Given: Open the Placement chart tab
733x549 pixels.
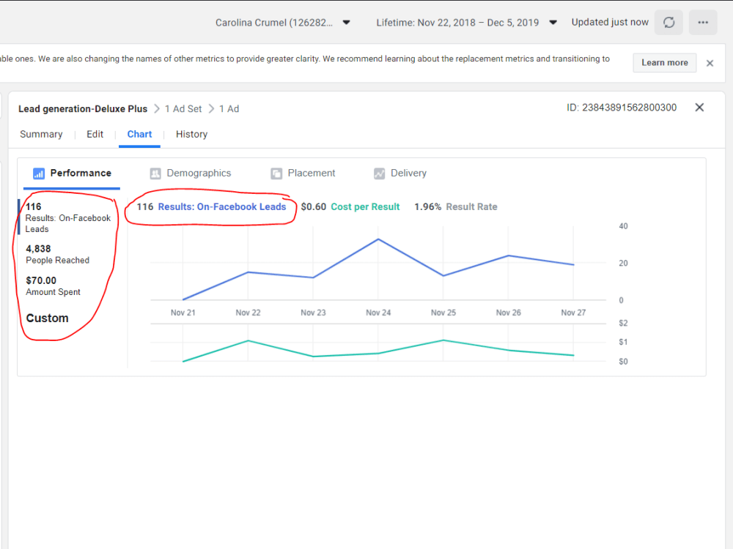Looking at the screenshot, I should click(303, 173).
